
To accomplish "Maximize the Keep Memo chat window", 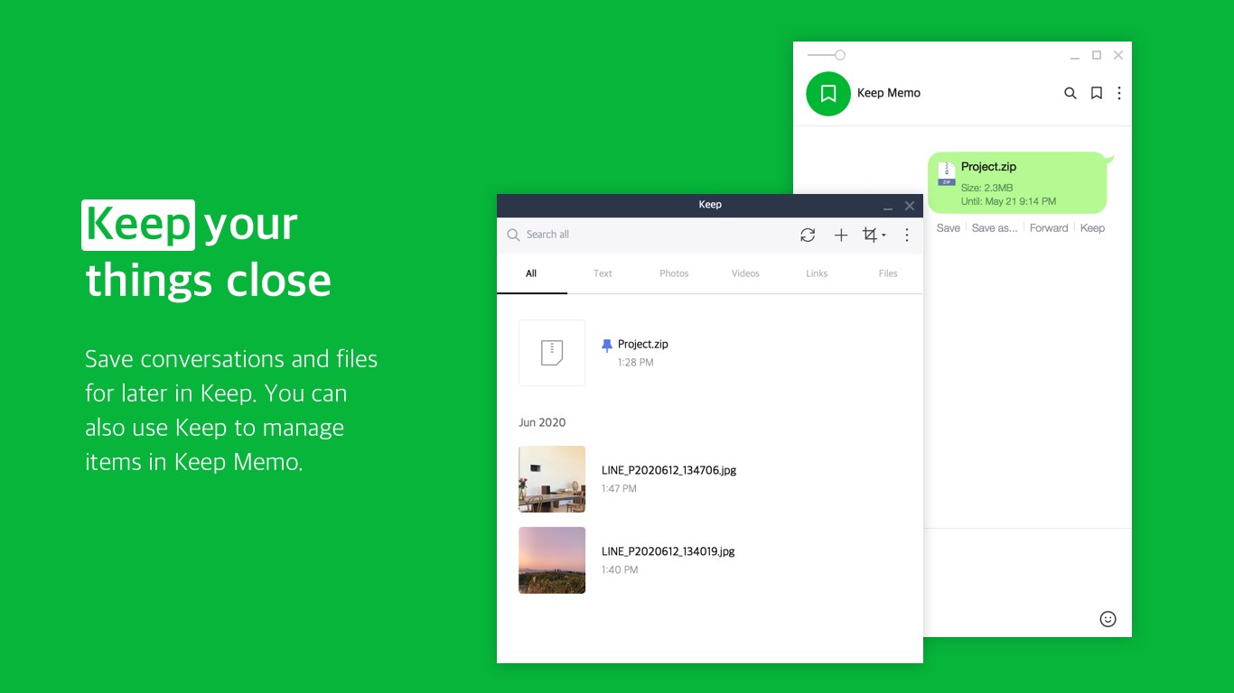I will point(1097,55).
